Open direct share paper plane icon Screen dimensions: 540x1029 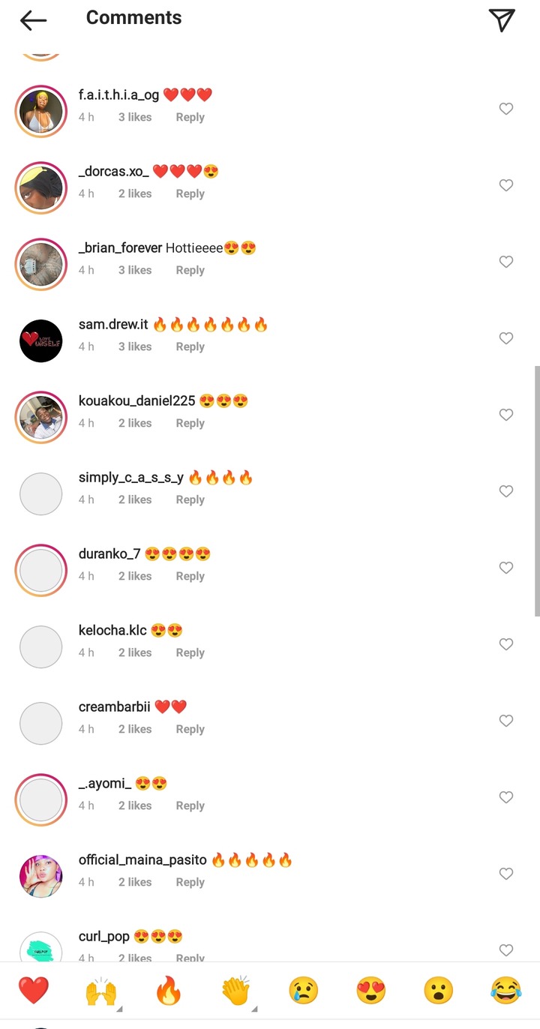(x=502, y=20)
